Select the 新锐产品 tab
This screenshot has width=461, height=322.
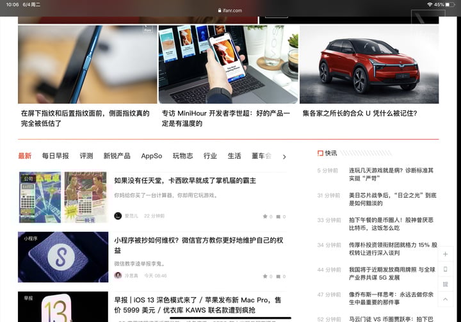pyautogui.click(x=117, y=156)
